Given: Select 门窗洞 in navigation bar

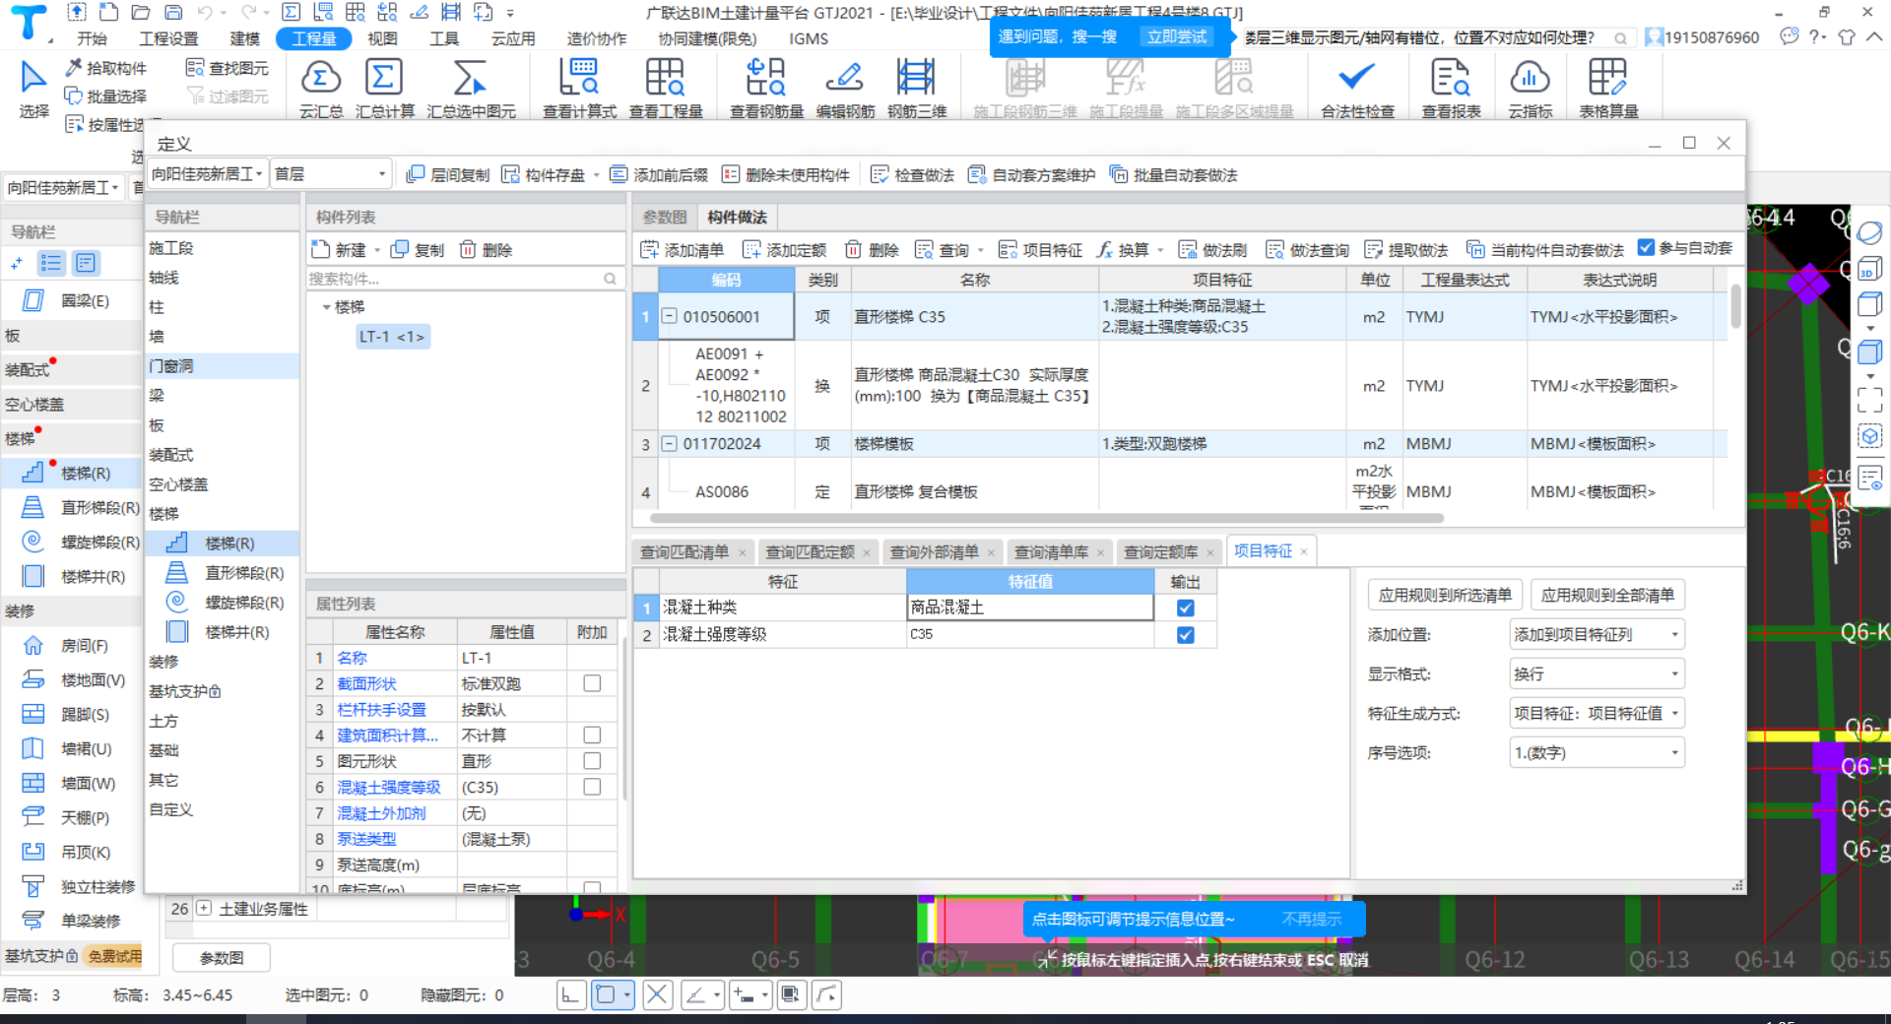Looking at the screenshot, I should [x=222, y=366].
